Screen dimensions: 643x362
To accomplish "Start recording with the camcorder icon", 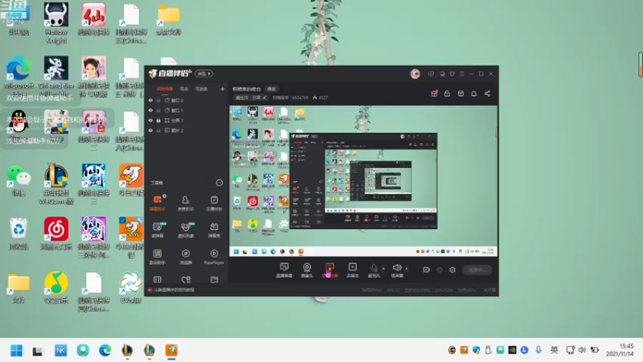I will [x=427, y=269].
